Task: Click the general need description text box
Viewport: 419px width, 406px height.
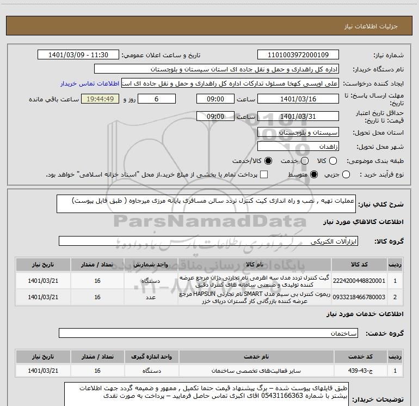Action: (x=206, y=204)
